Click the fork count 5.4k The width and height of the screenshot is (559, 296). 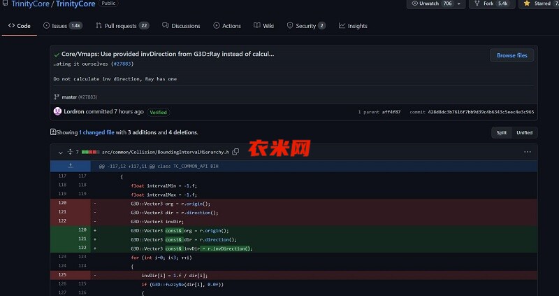(502, 3)
